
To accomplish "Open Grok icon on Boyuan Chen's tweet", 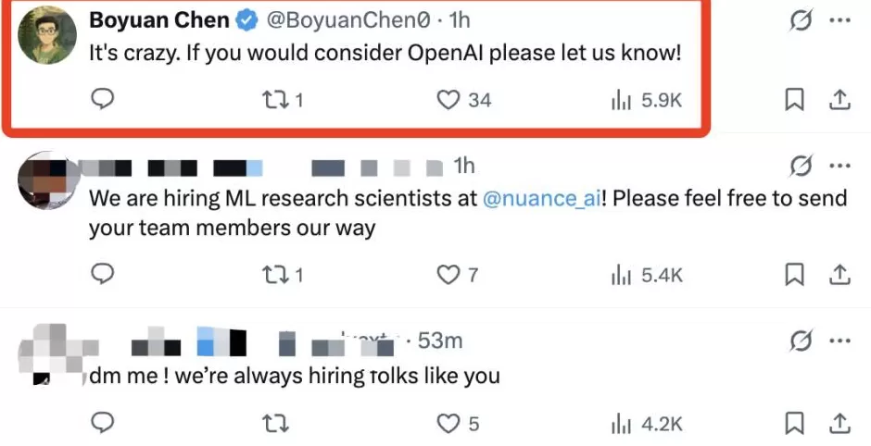I will pos(800,20).
